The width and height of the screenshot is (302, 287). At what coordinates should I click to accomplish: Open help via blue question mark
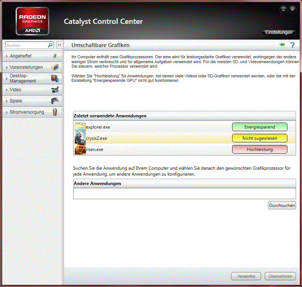tap(292, 45)
